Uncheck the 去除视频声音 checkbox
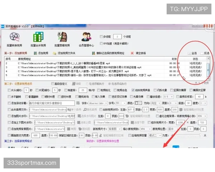The height and width of the screenshot is (172, 215). tap(133, 90)
